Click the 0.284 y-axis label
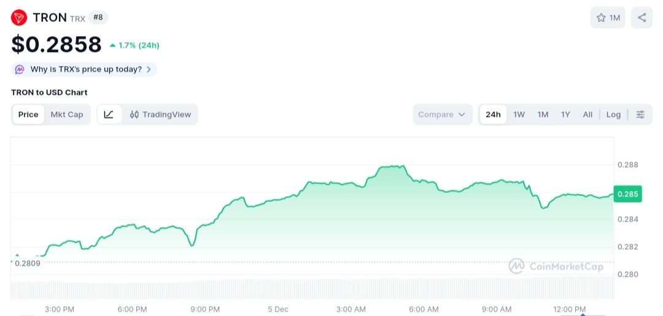The height and width of the screenshot is (316, 663). 628,219
